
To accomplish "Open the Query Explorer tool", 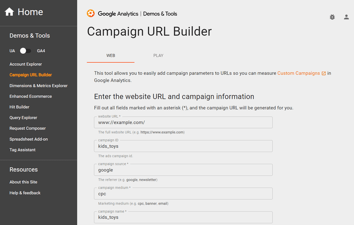I will click(23, 118).
